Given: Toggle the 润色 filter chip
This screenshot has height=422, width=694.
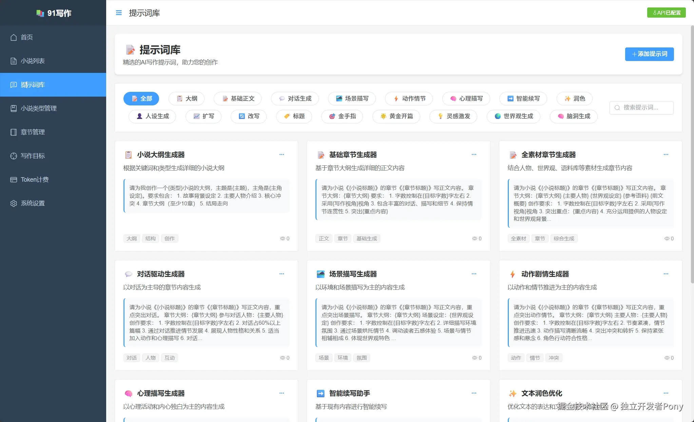Looking at the screenshot, I should coord(574,99).
